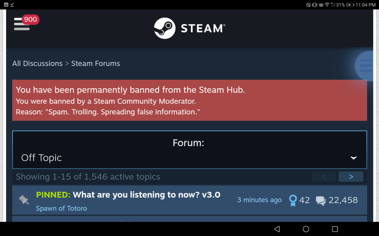Tap the pin icon on pinned topic
The height and width of the screenshot is (236, 379).
click(24, 200)
